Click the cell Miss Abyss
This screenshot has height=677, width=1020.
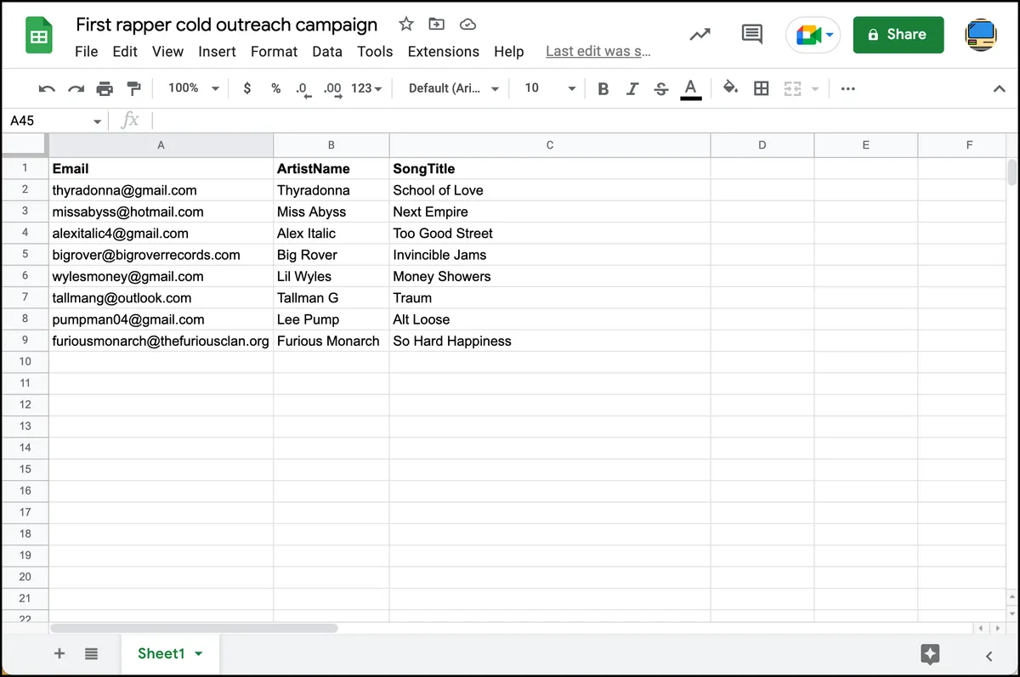coord(331,212)
